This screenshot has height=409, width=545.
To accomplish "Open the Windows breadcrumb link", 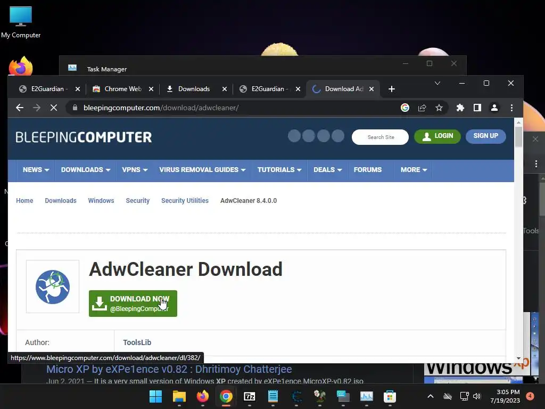I will (x=101, y=201).
